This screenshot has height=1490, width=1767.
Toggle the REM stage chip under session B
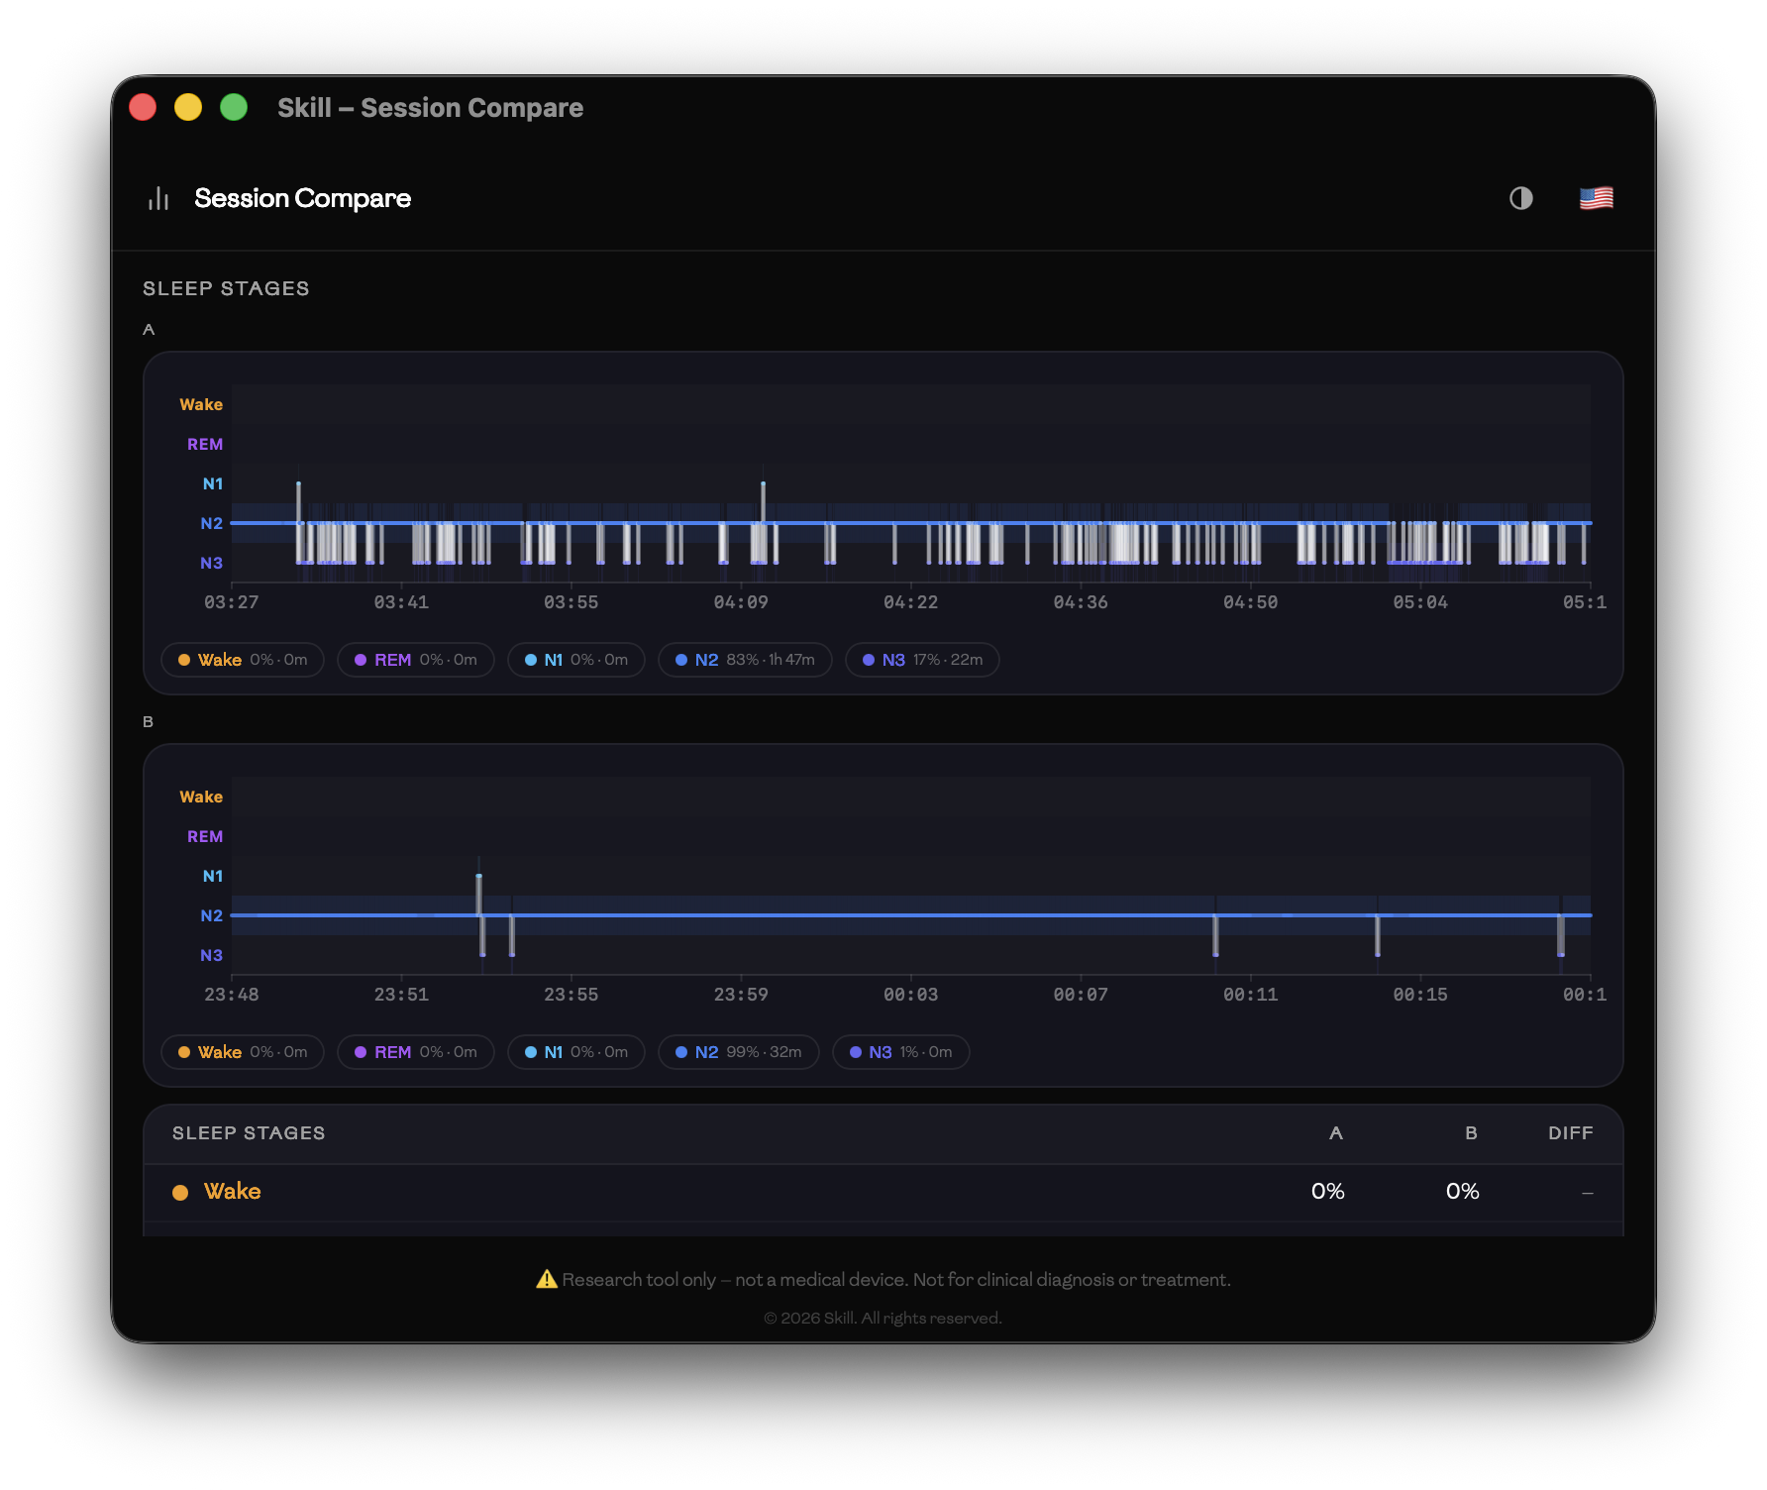[415, 1052]
